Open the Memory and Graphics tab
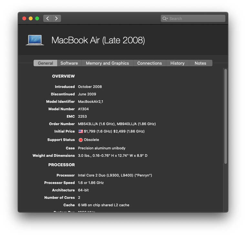This screenshot has height=236, width=246. tap(108, 63)
